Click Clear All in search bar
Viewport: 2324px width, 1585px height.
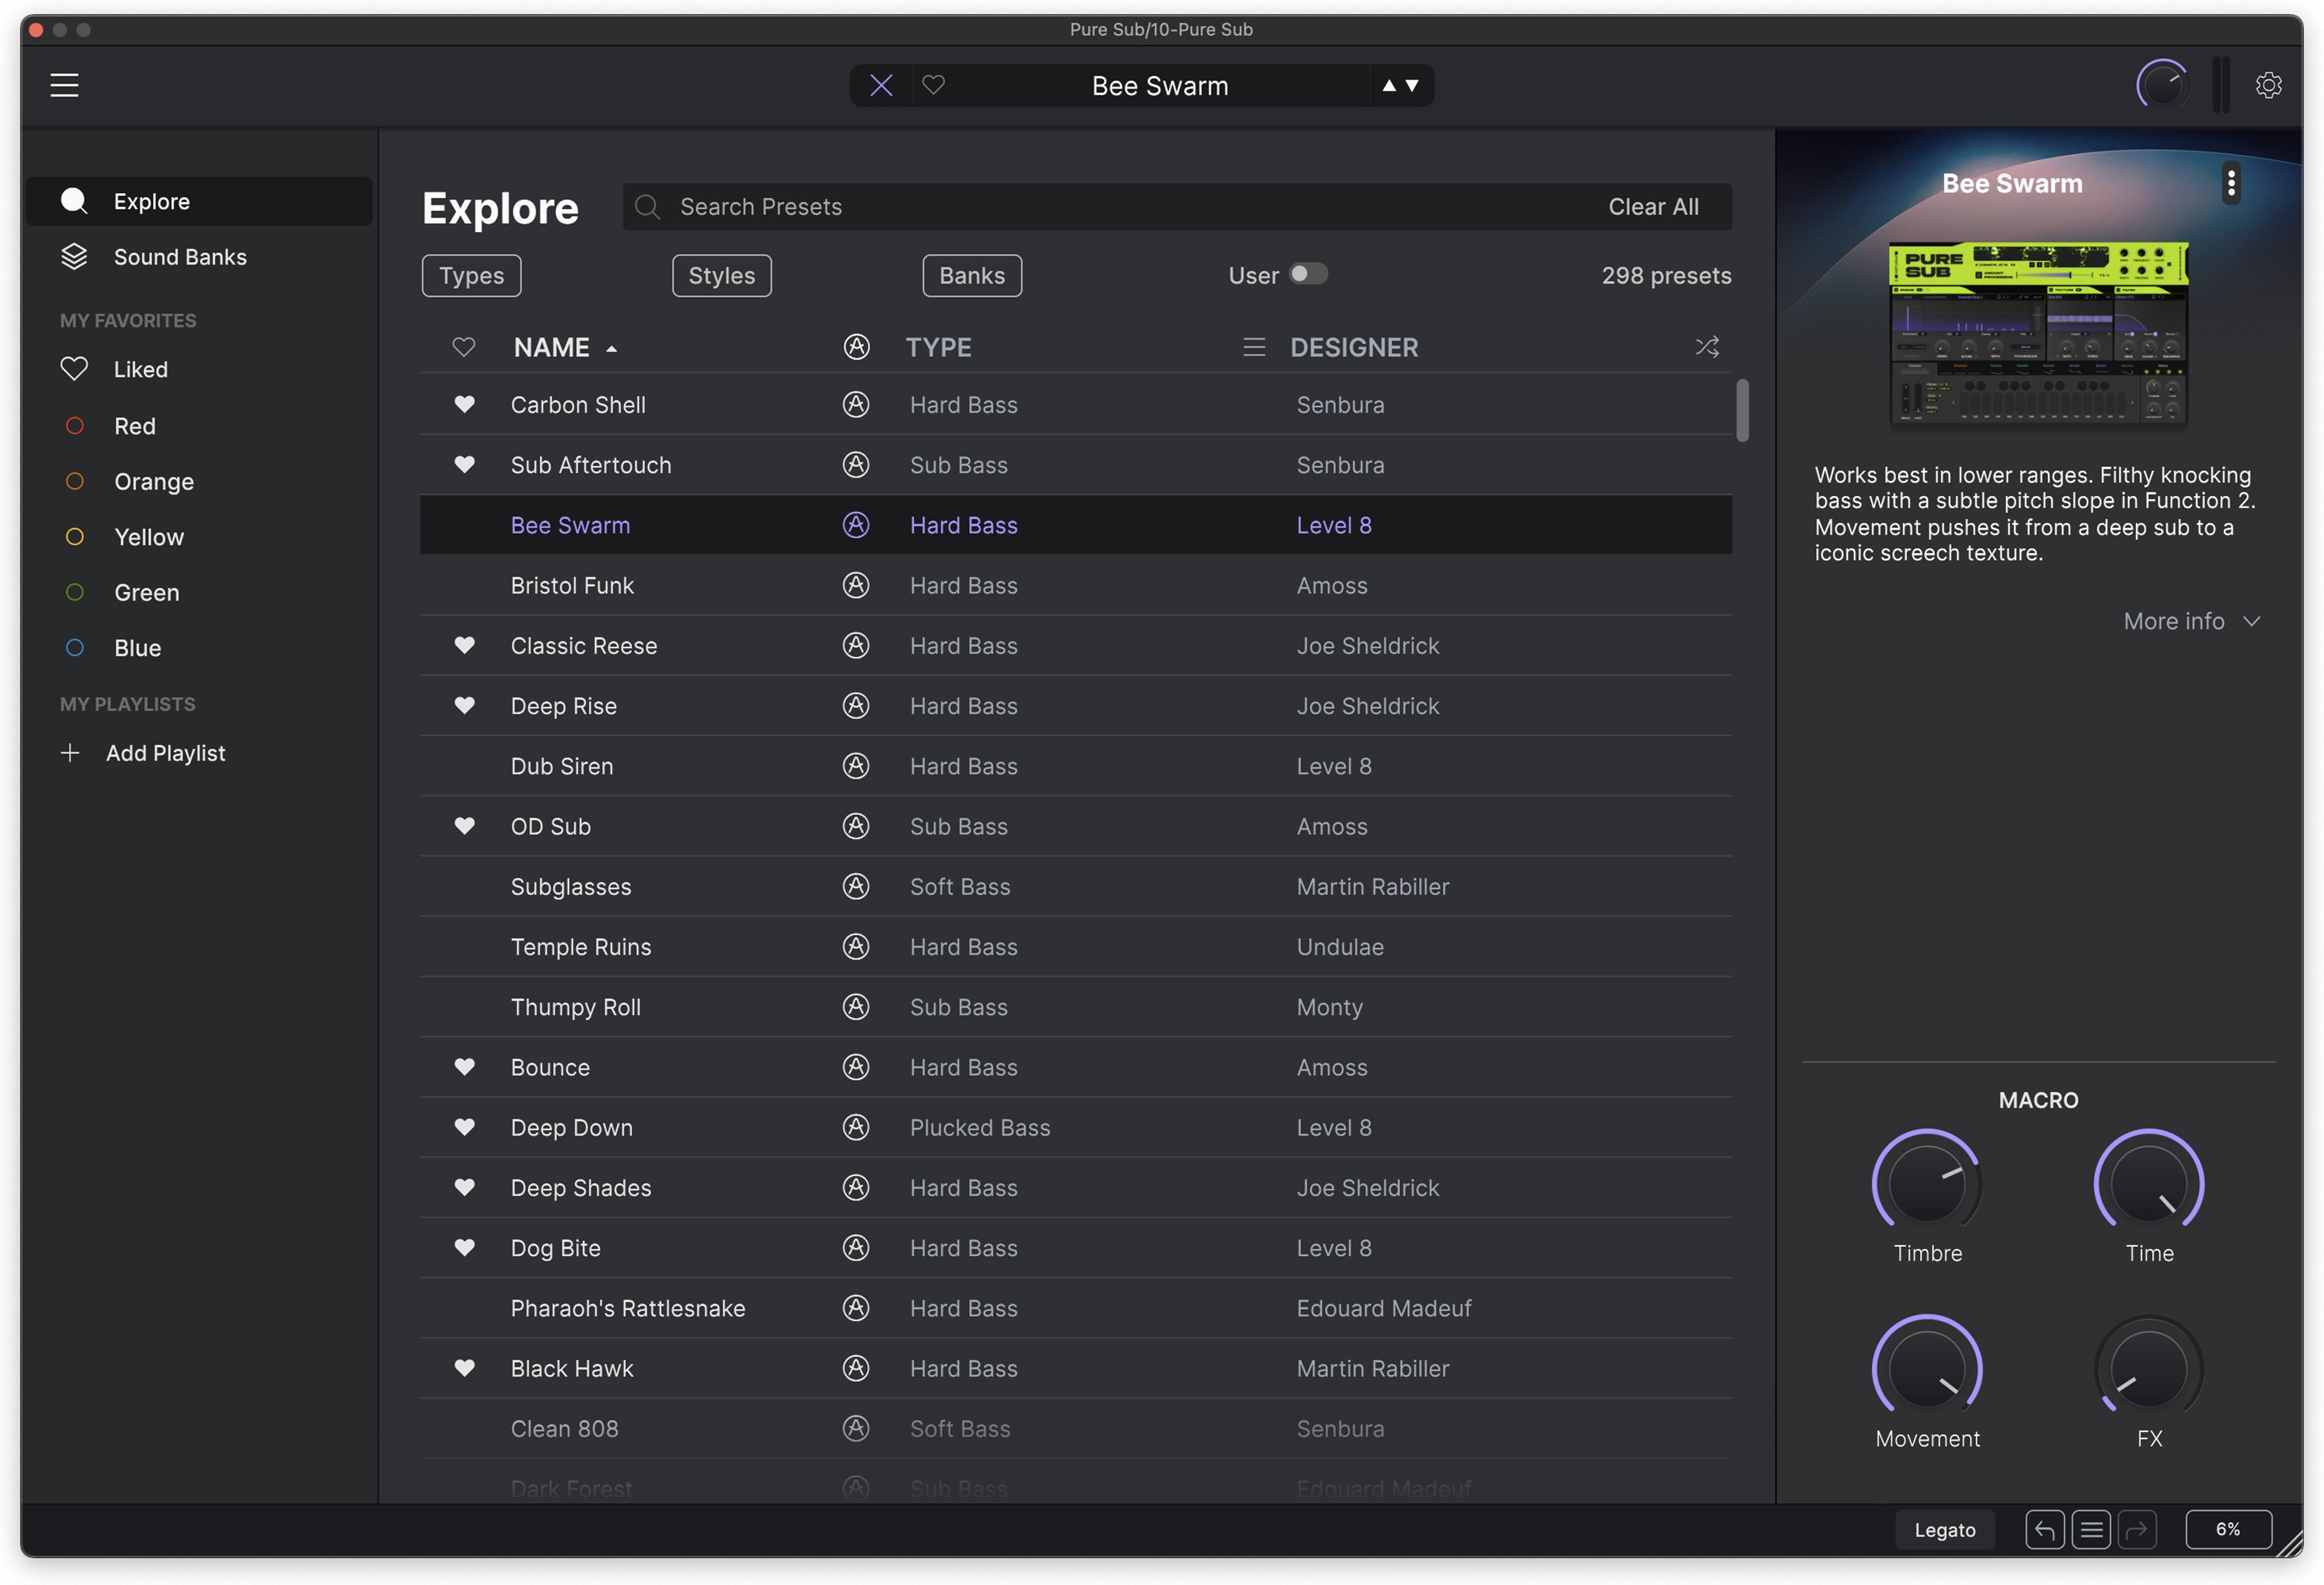[1653, 207]
